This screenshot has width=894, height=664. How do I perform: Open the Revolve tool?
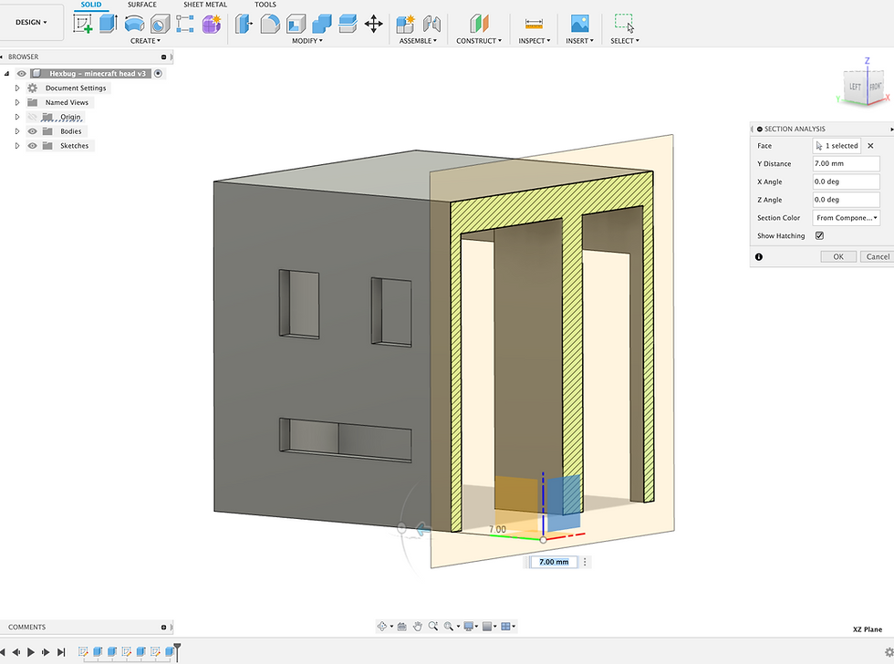134,22
